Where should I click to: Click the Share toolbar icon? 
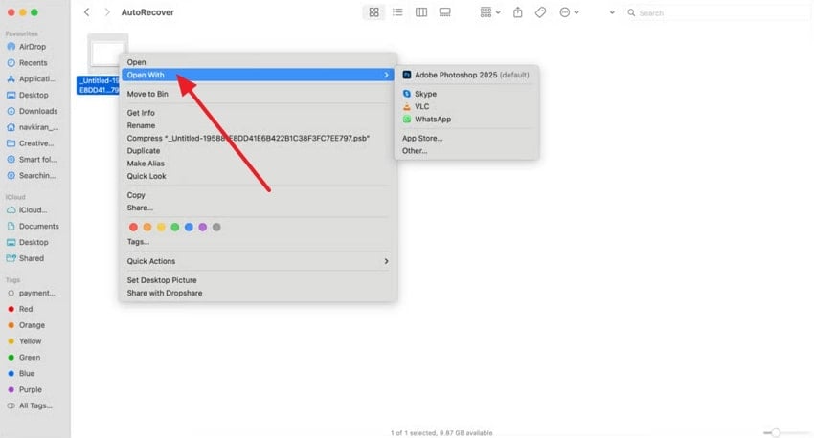point(517,12)
